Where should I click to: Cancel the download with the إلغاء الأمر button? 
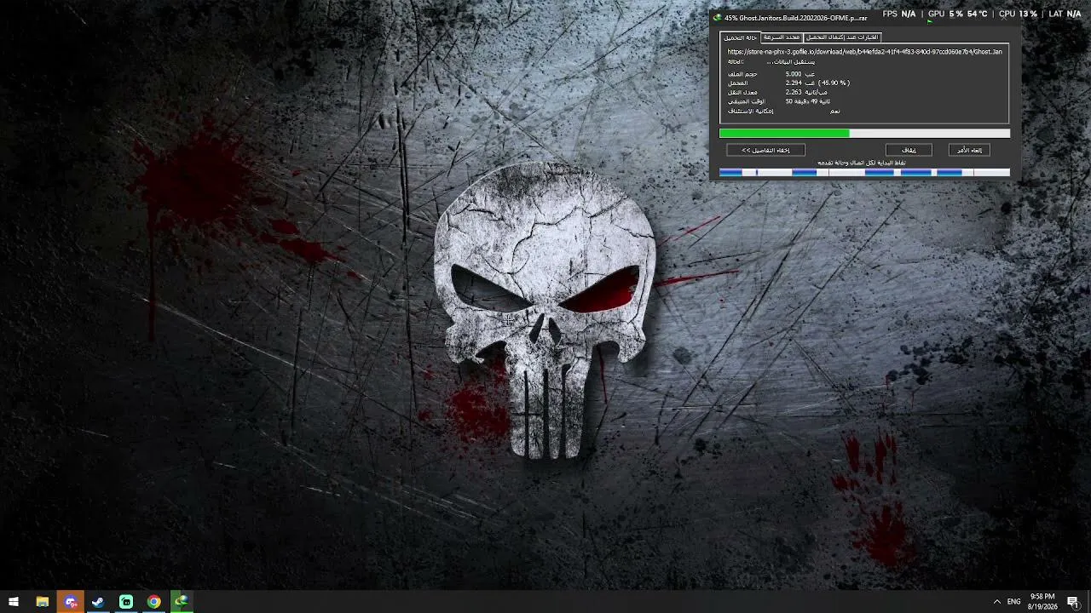click(x=969, y=150)
